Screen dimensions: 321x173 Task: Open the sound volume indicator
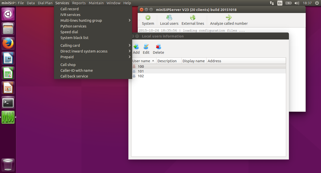click(297, 3)
